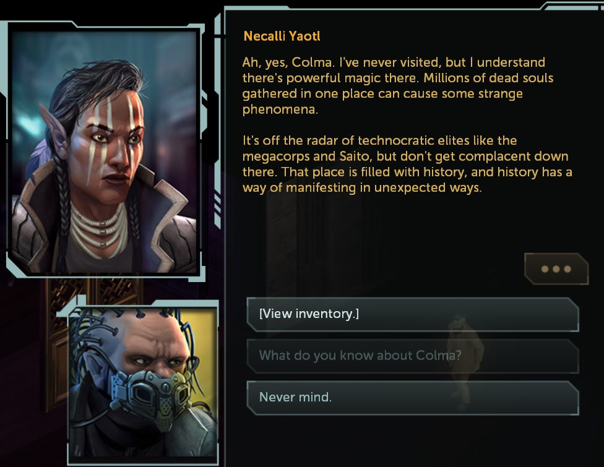Select the masked player character portrait
Screen dimensions: 604x467
tap(143, 383)
